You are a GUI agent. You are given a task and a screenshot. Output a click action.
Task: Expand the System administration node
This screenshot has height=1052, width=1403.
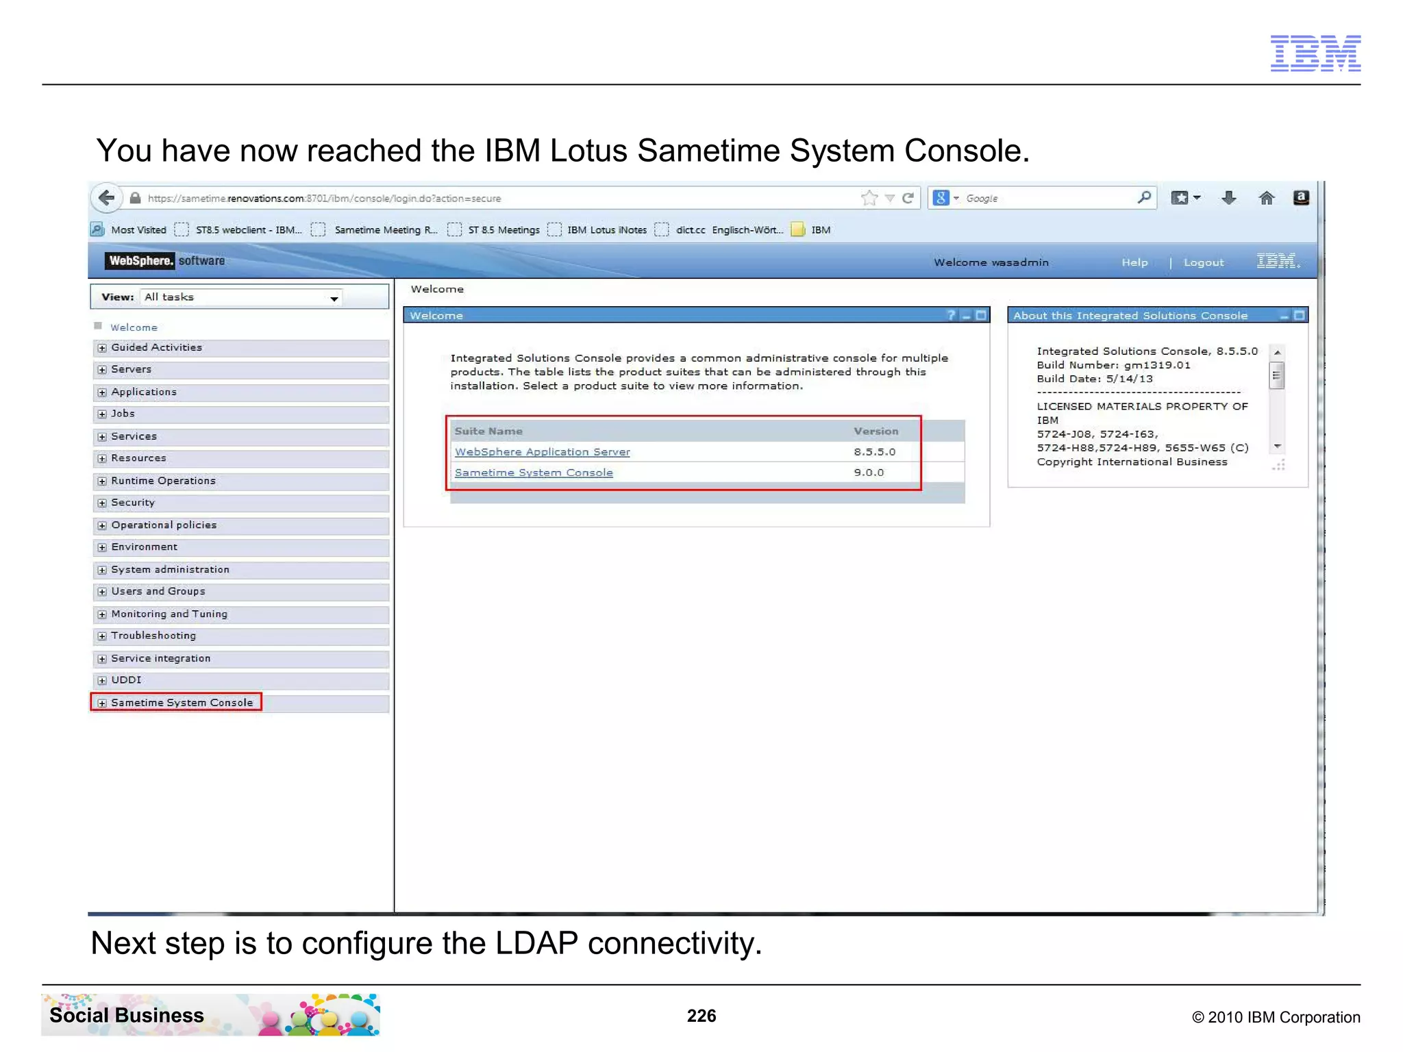[x=102, y=570]
